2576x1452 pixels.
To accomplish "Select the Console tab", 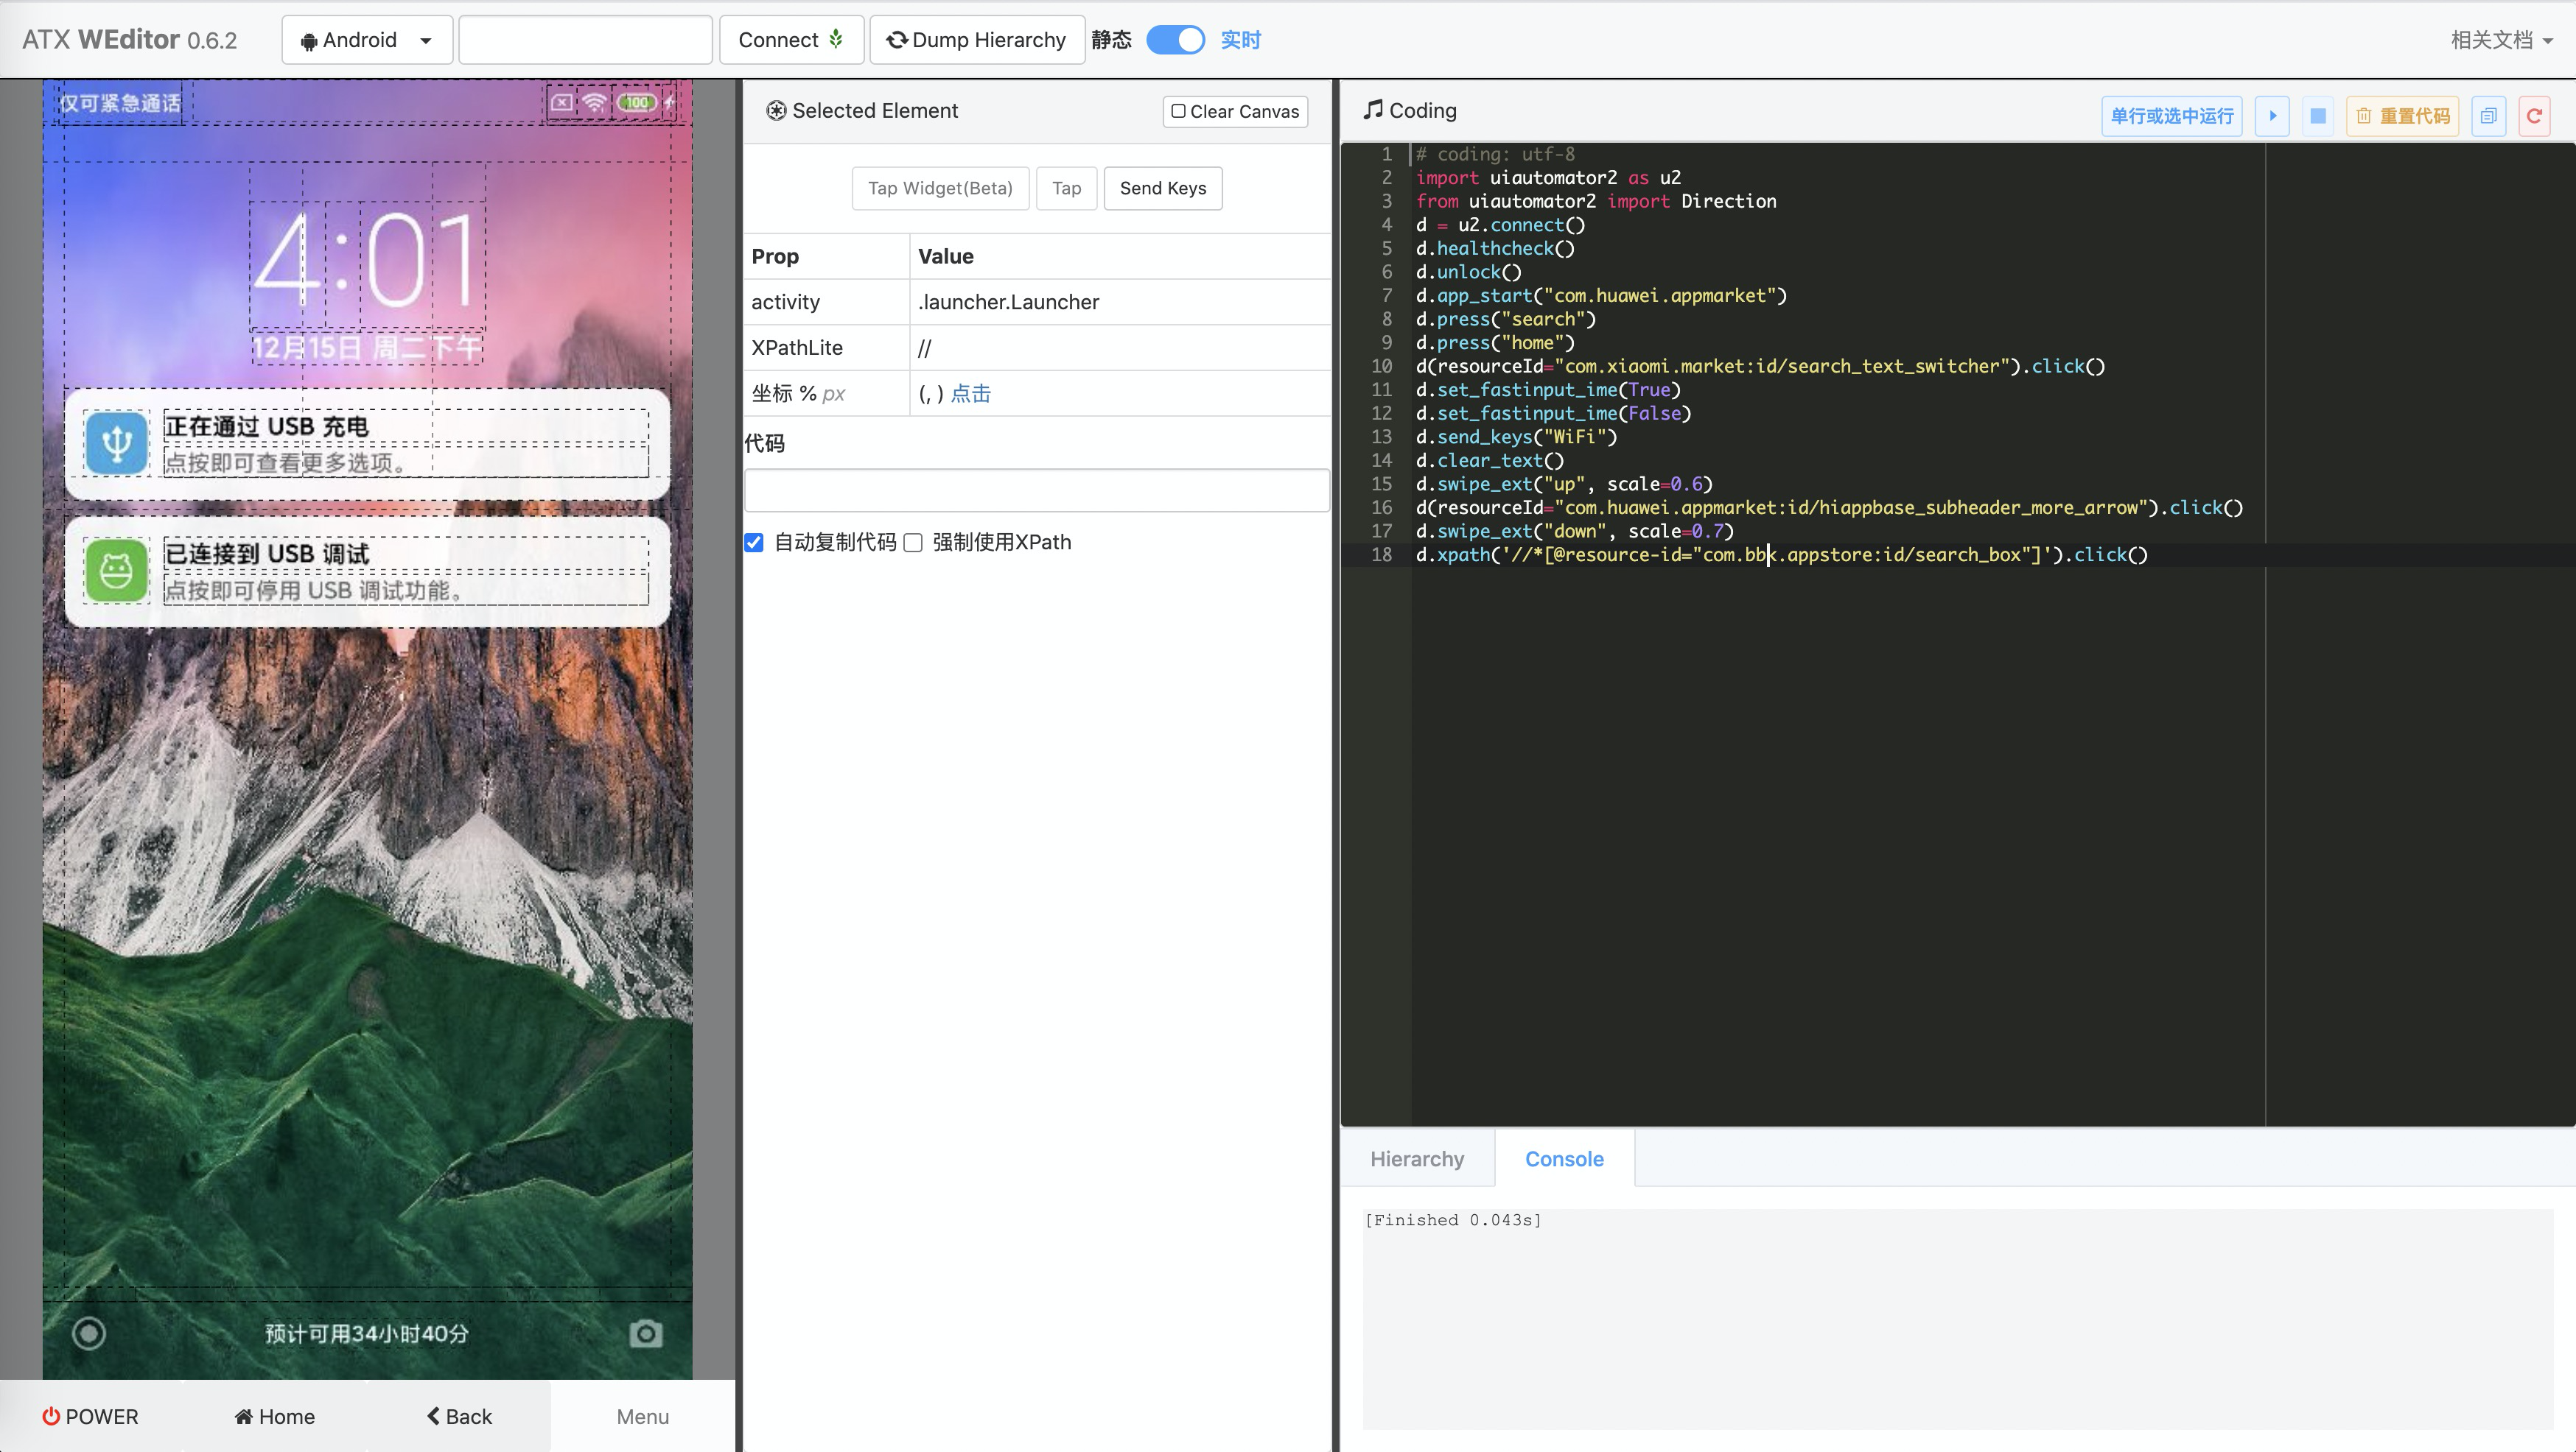I will [1564, 1159].
